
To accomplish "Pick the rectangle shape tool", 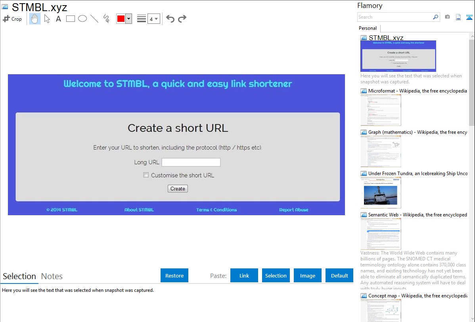I will (70, 19).
